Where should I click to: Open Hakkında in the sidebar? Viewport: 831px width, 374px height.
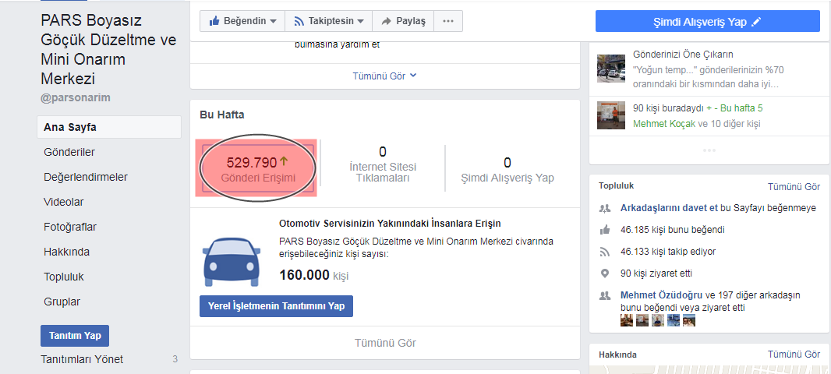(x=67, y=252)
